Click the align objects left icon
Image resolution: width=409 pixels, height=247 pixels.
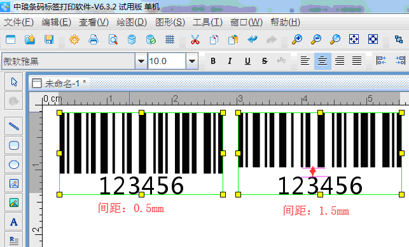[x=381, y=61]
